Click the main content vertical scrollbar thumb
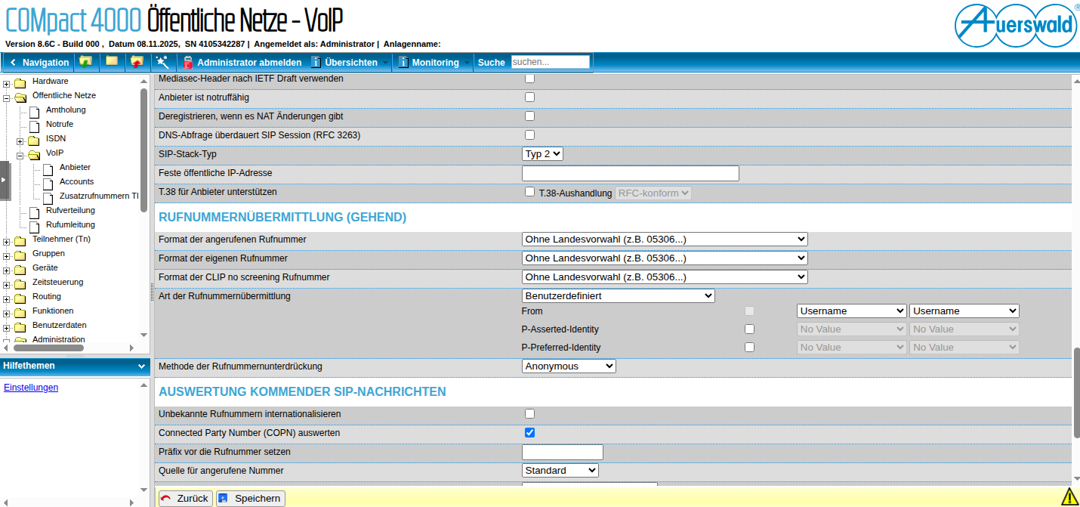The width and height of the screenshot is (1080, 507). tap(1075, 393)
